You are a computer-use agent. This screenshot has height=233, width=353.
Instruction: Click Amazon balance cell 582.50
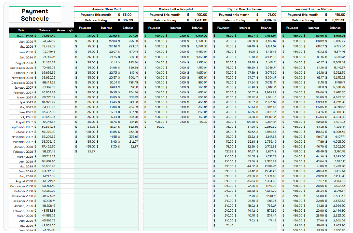[133, 127]
